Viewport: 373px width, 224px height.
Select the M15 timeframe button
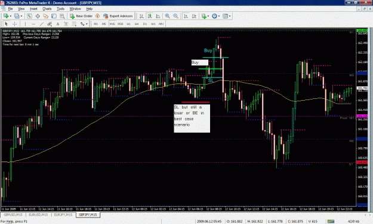click(112, 24)
